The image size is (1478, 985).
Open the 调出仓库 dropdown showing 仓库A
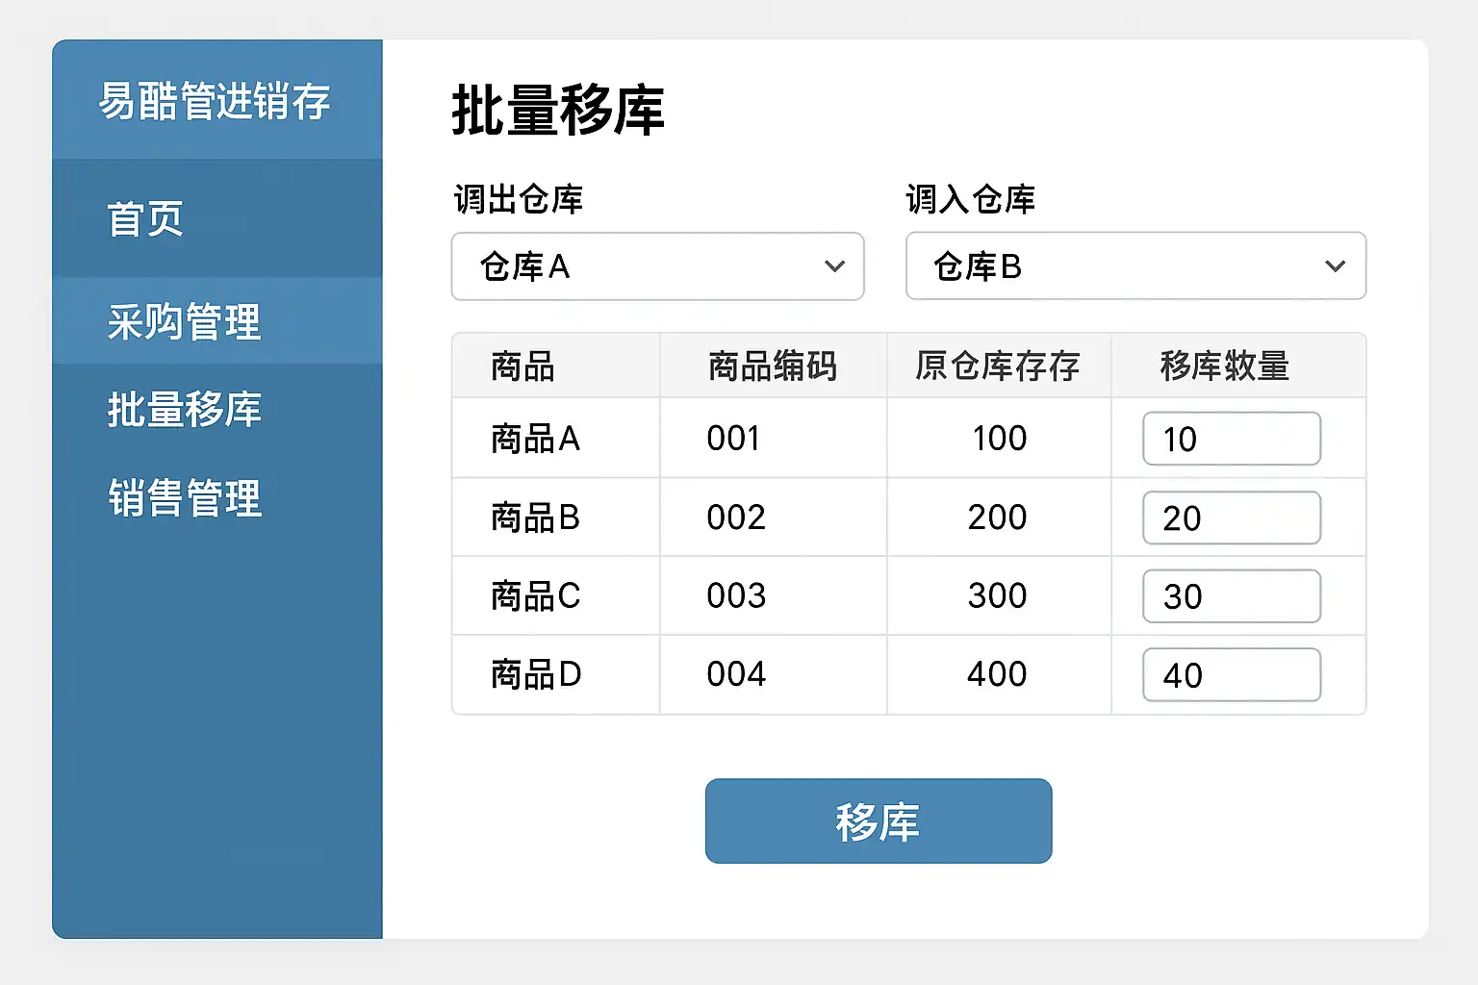(x=657, y=266)
